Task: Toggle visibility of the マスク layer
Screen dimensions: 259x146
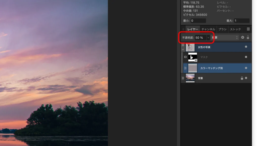Action: coord(246,57)
